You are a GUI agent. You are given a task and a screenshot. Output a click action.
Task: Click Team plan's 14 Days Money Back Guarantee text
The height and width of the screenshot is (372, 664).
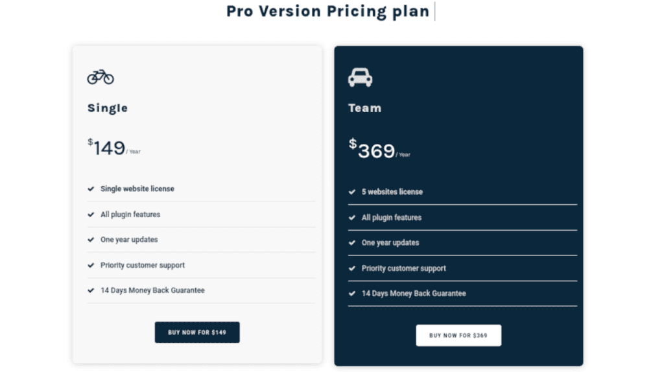[414, 294]
